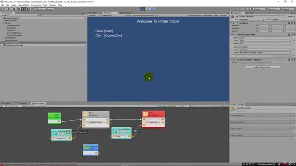Open the Gizmos dropdown in Game view

pyautogui.click(x=223, y=15)
